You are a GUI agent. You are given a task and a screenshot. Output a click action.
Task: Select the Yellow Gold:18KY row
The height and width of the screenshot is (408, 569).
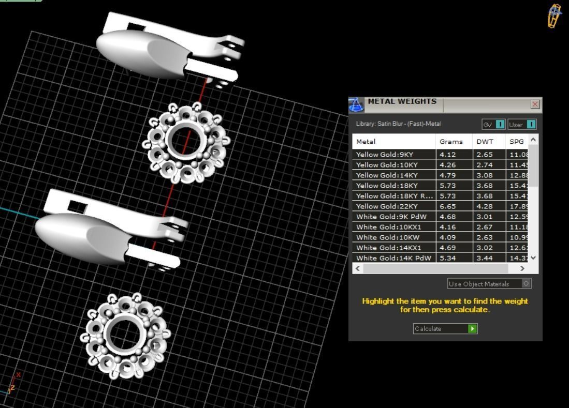tap(440, 186)
